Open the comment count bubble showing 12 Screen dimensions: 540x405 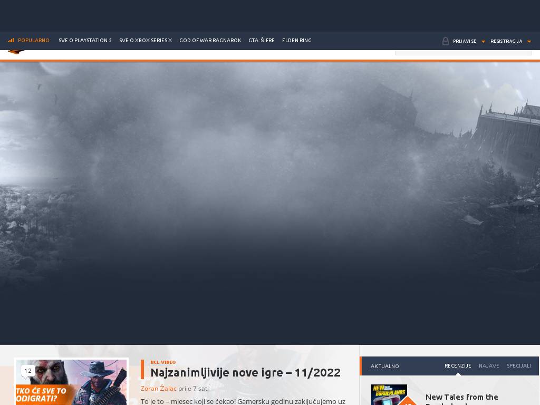tap(28, 371)
